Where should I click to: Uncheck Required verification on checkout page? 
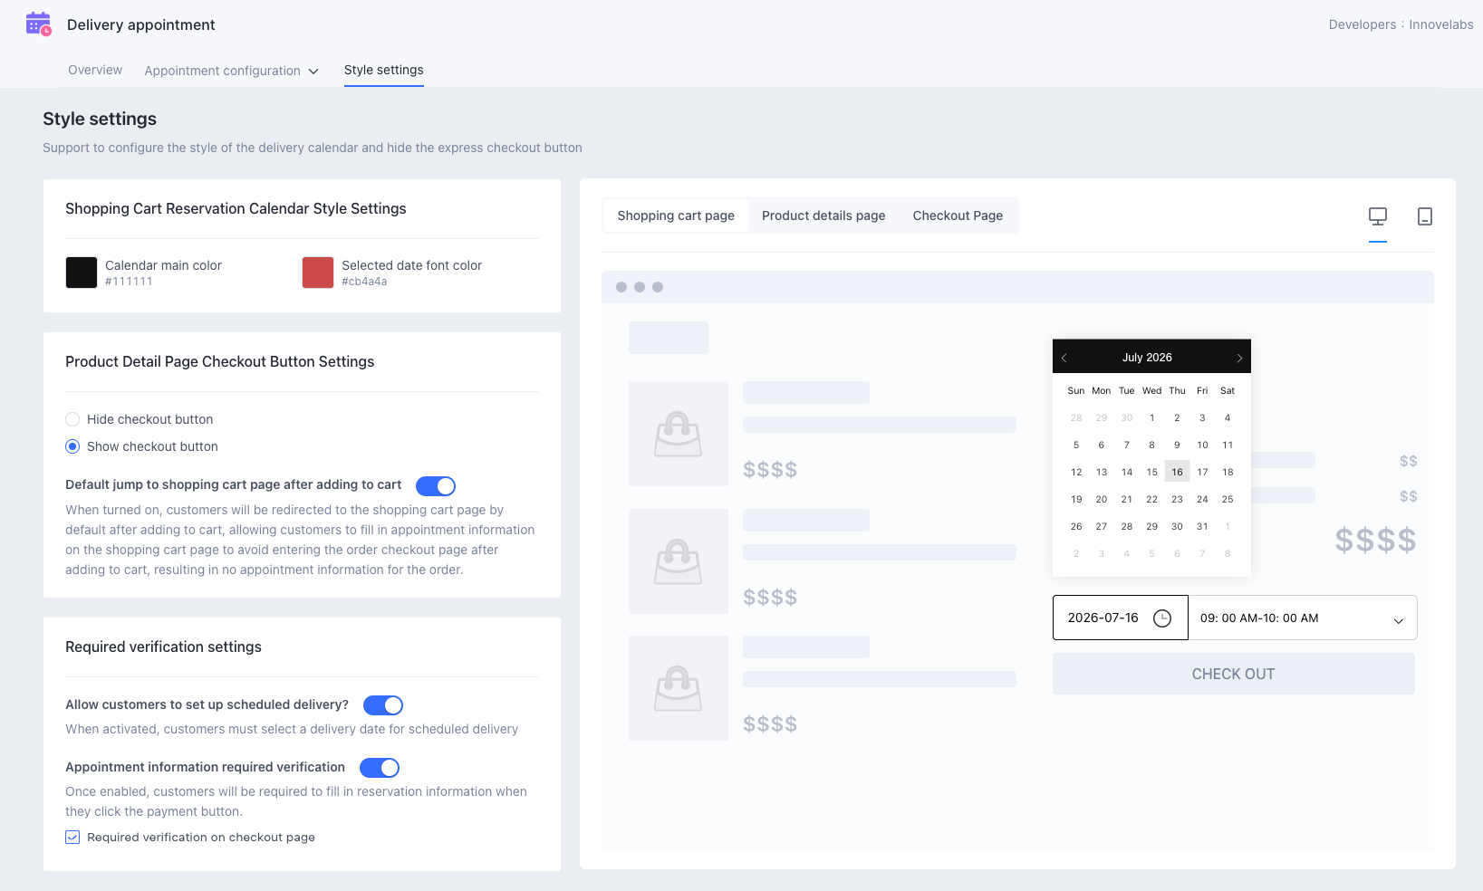(72, 838)
